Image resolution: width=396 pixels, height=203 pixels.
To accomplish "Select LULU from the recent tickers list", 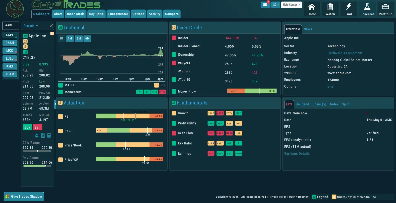I will coord(10,59).
